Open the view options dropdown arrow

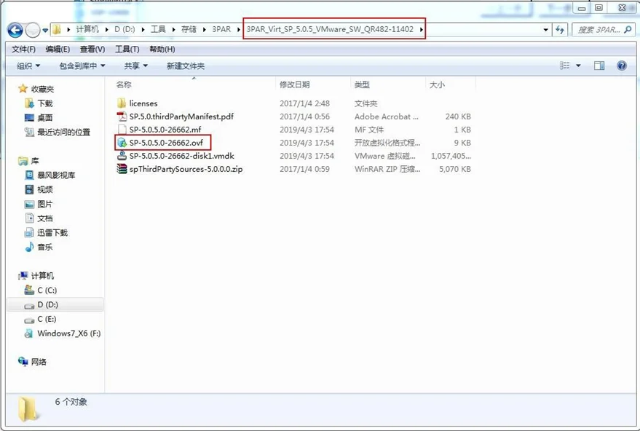click(578, 66)
